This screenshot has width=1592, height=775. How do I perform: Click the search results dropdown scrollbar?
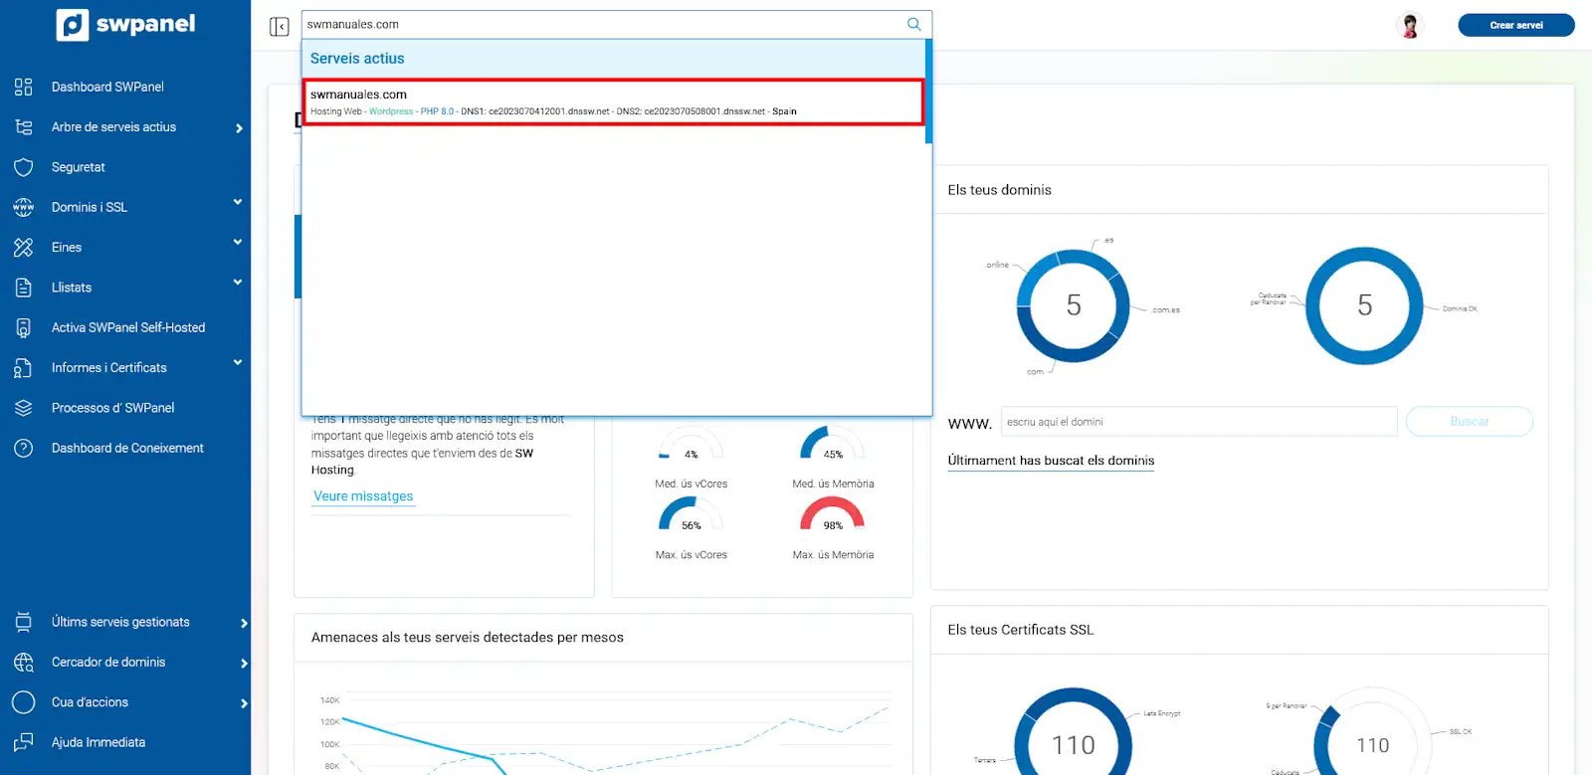tap(928, 92)
